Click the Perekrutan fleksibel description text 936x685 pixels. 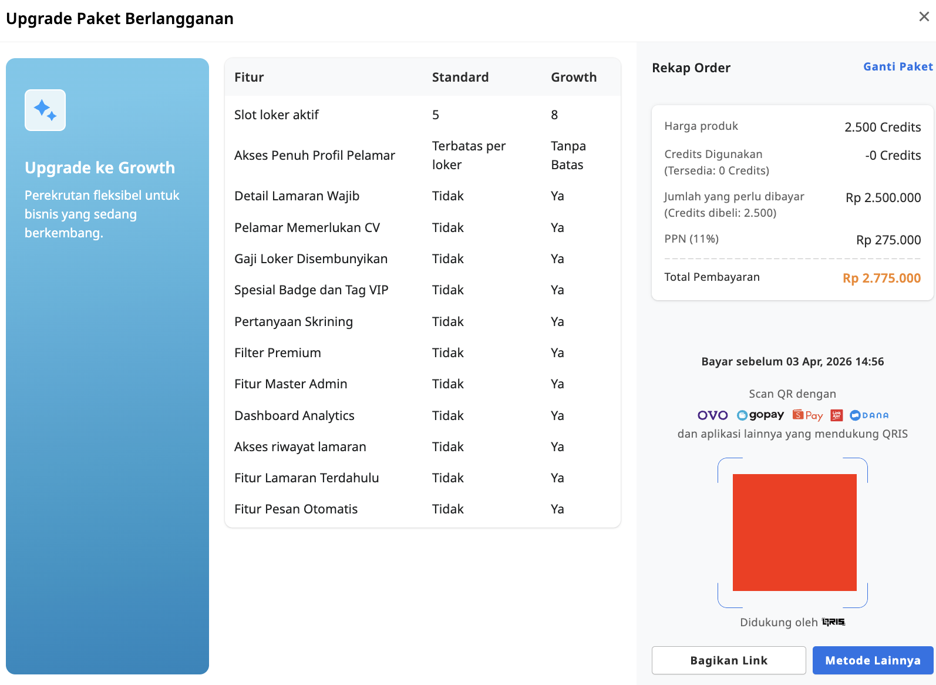coord(102,214)
